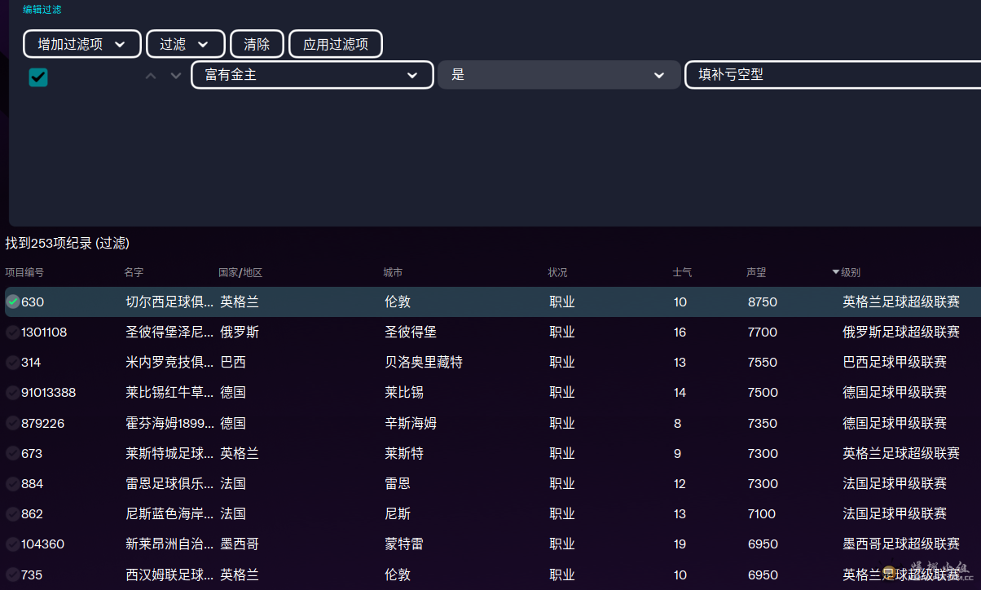Toggle selection circle for row 862

coord(13,514)
